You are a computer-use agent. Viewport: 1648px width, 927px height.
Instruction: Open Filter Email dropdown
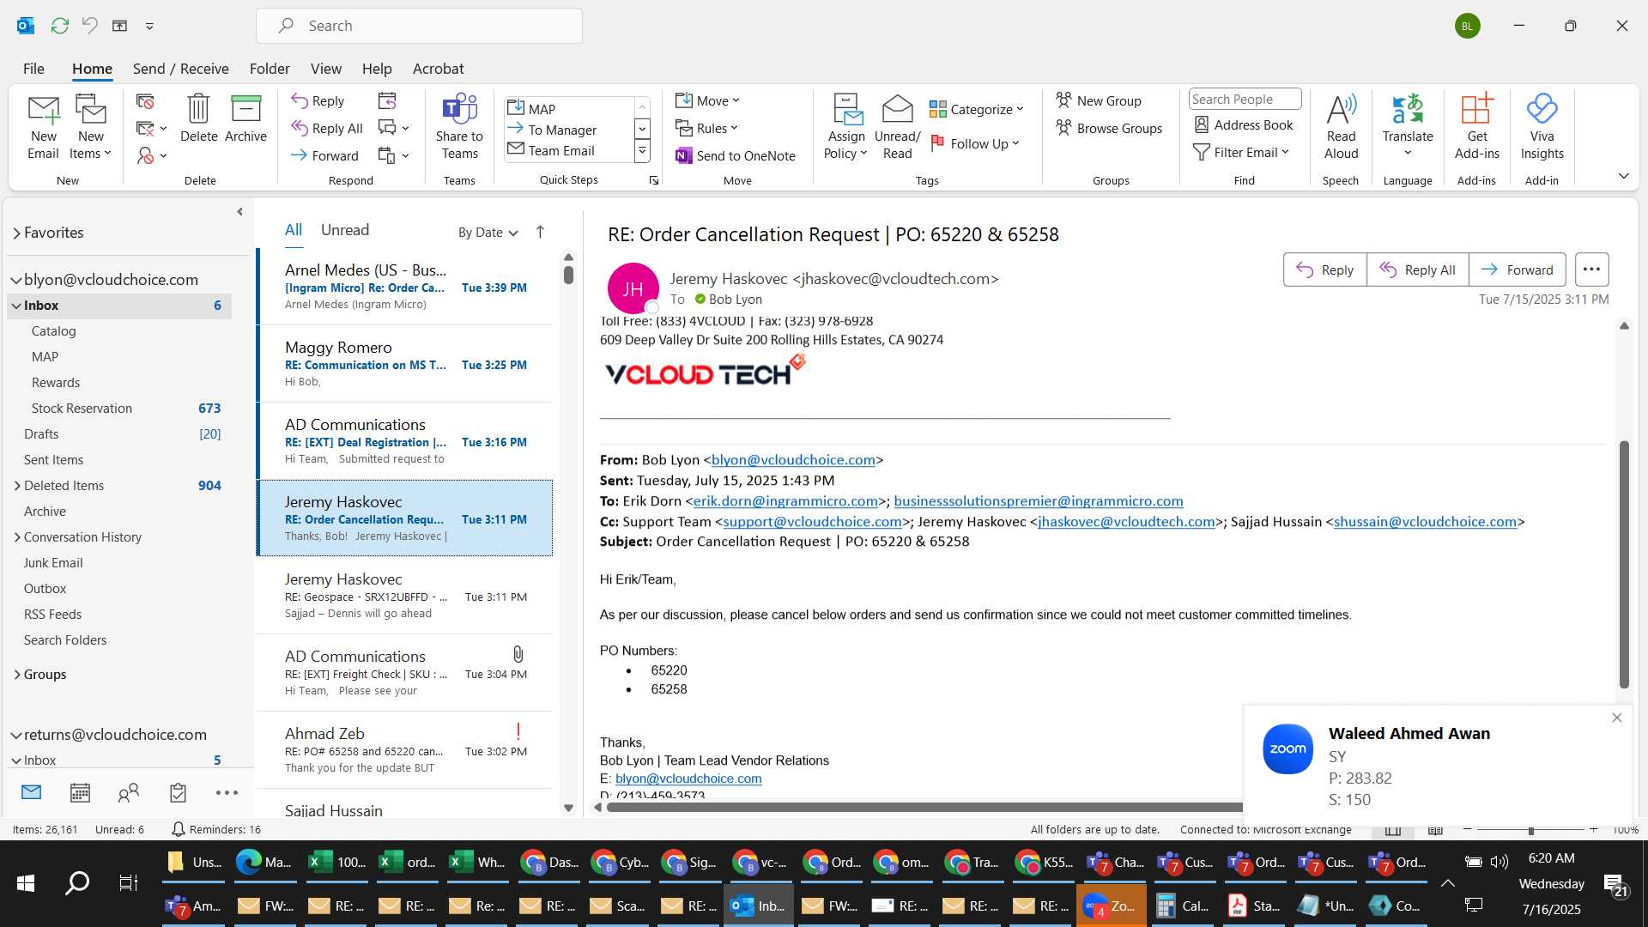(1241, 152)
